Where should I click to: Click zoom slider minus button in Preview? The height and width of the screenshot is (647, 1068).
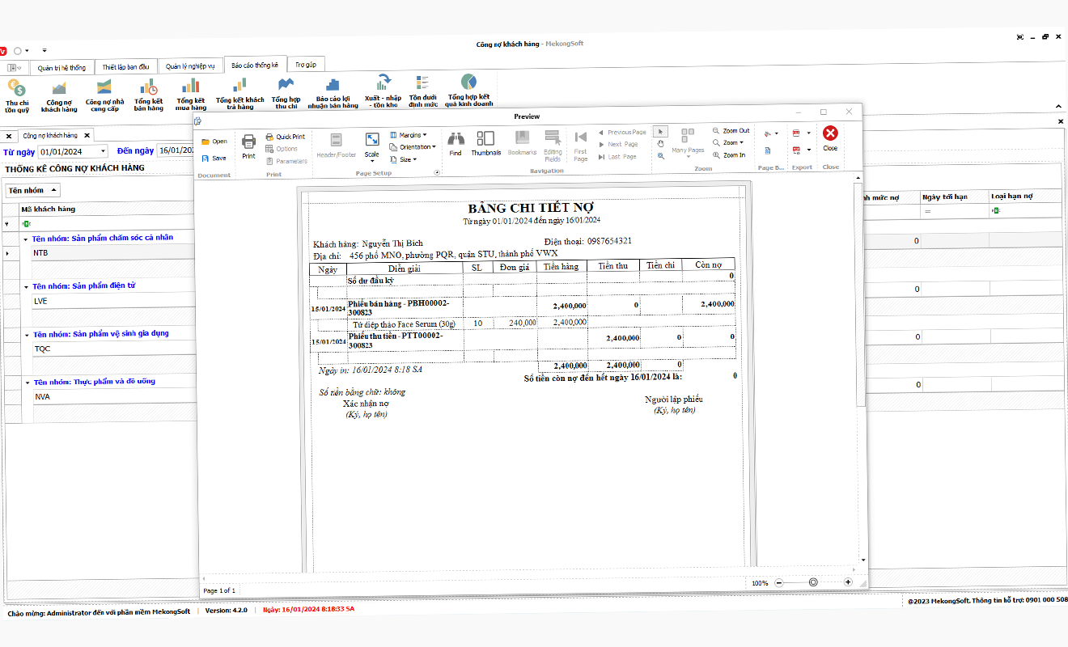(x=779, y=582)
